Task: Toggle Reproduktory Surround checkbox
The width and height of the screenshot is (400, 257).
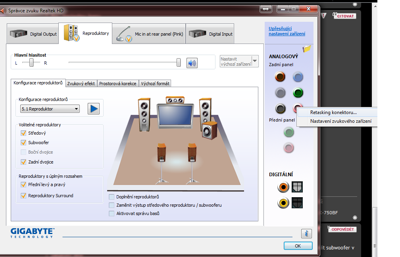Action: coord(23,195)
